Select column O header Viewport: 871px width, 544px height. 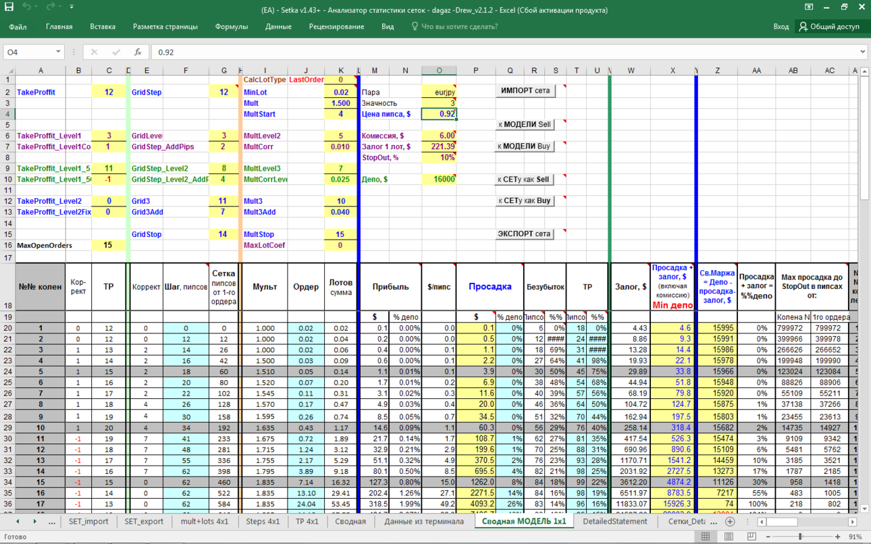[x=439, y=70]
